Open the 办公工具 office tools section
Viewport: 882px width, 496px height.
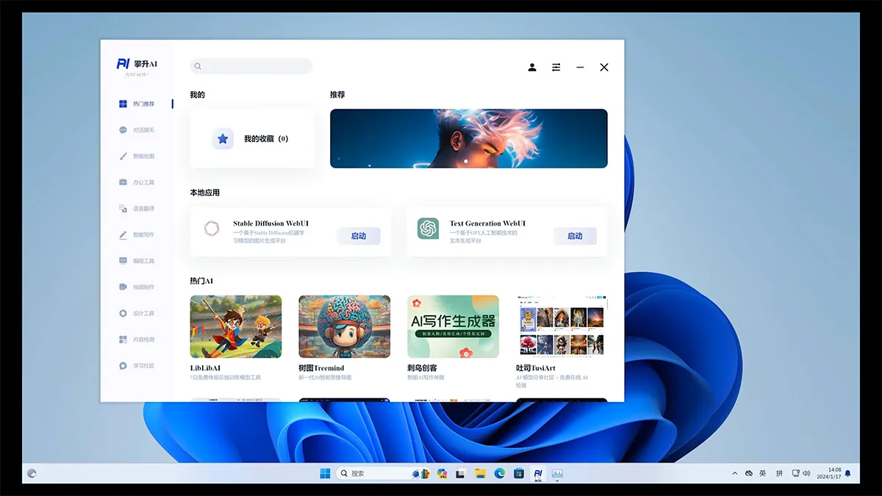(137, 182)
